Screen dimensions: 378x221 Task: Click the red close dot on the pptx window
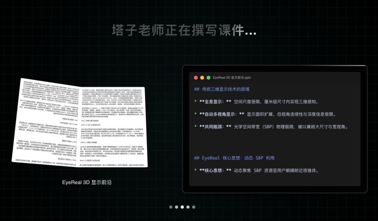point(196,78)
